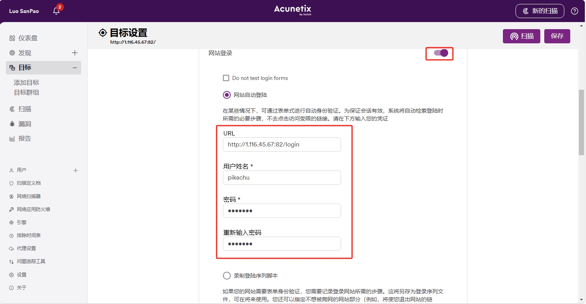Click the vulnerabilities (漏洞) bug icon
Screen dimensions: 586x304
[12, 124]
